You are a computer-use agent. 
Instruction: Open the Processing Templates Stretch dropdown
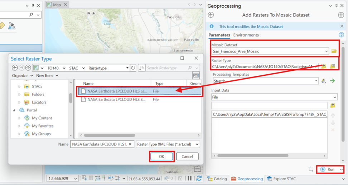click(316, 81)
